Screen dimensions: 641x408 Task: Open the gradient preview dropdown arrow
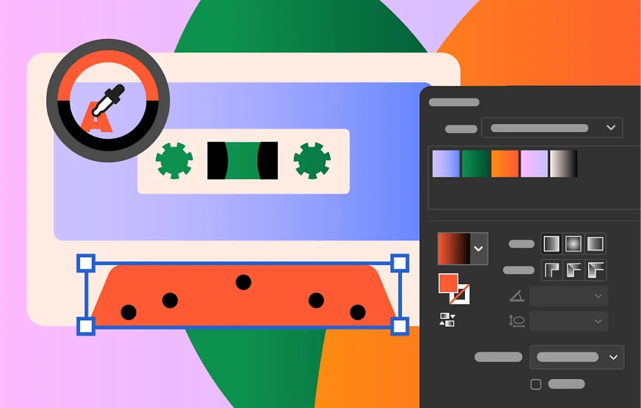tap(478, 248)
